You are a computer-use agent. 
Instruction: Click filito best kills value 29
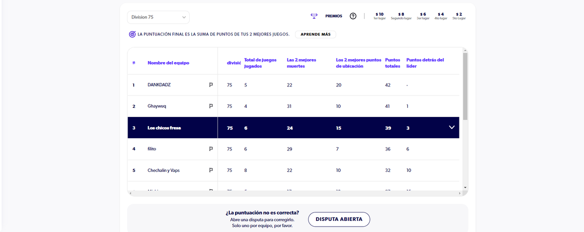(290, 149)
